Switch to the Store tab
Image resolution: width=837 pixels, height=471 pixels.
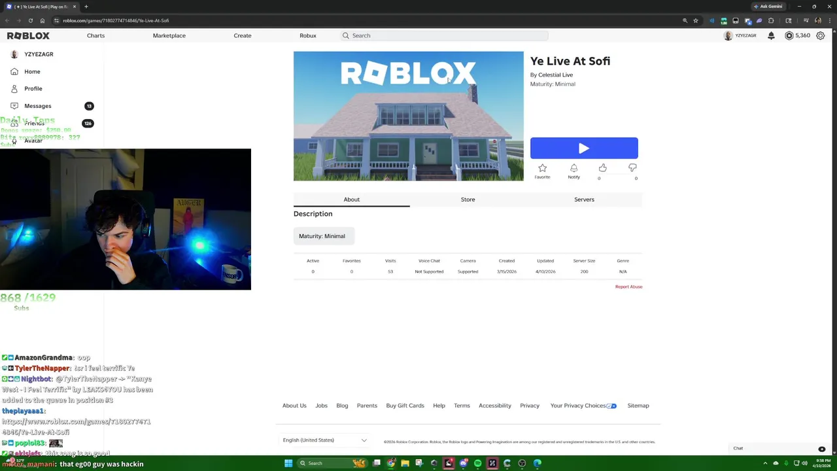coord(468,200)
